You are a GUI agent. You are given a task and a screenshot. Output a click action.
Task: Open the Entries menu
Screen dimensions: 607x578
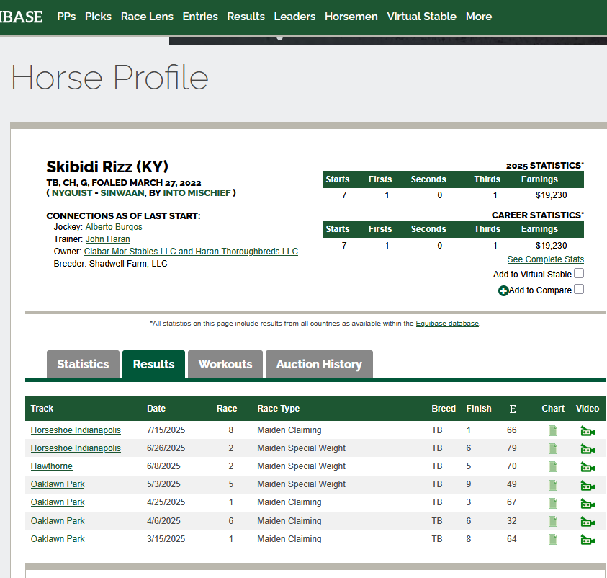200,17
